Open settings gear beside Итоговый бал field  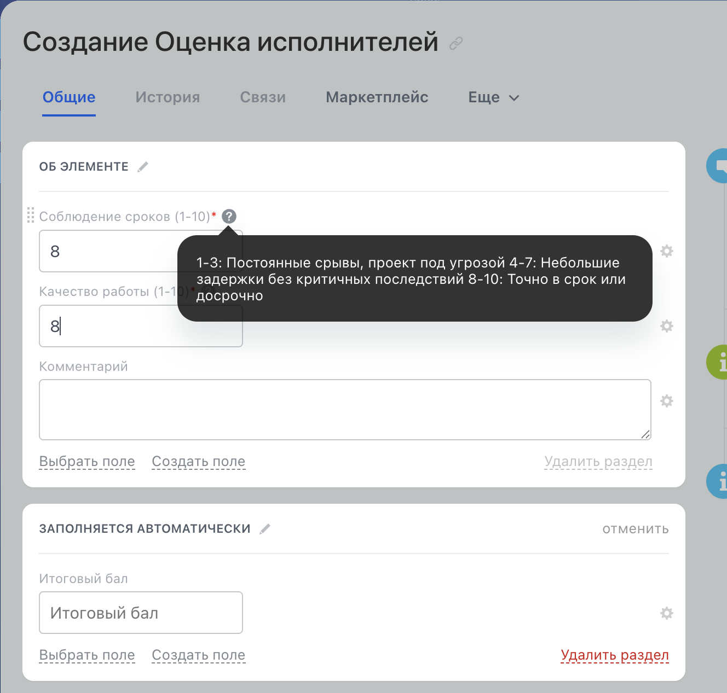667,613
